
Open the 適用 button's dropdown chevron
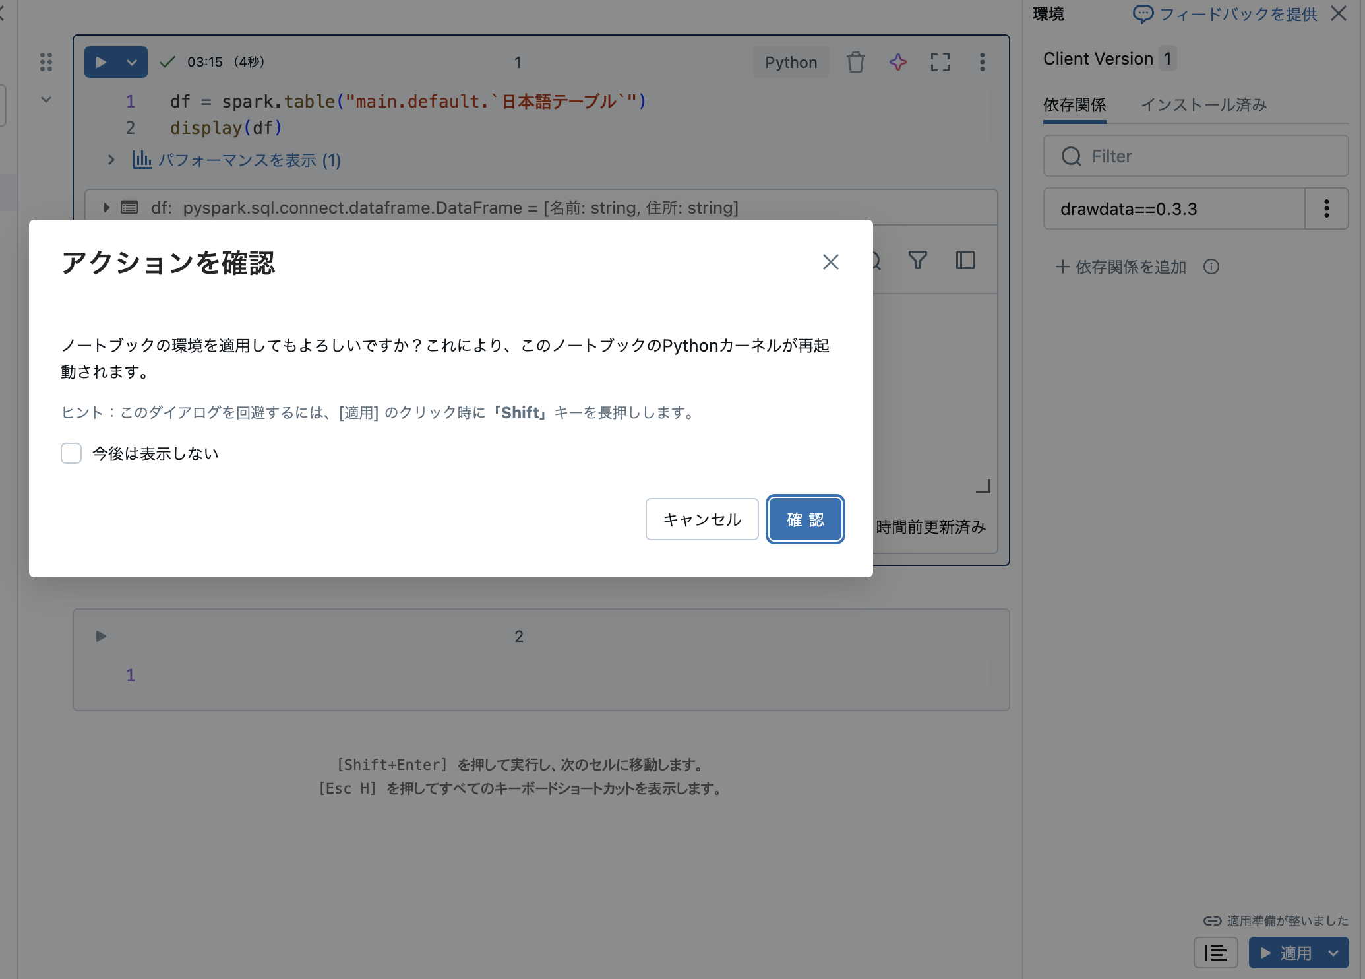tap(1333, 953)
